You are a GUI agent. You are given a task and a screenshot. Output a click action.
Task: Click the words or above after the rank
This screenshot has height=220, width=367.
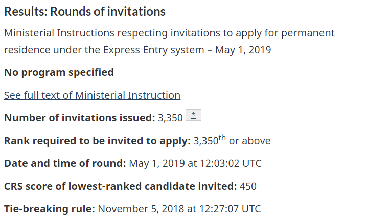click(x=249, y=141)
